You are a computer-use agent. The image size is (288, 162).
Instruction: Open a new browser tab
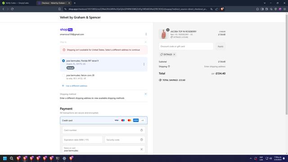(75, 3)
